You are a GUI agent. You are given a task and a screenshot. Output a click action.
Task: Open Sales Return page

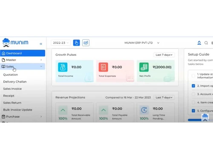(x=12, y=103)
